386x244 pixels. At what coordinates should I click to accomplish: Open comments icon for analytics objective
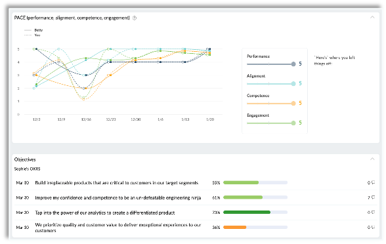click(x=373, y=213)
